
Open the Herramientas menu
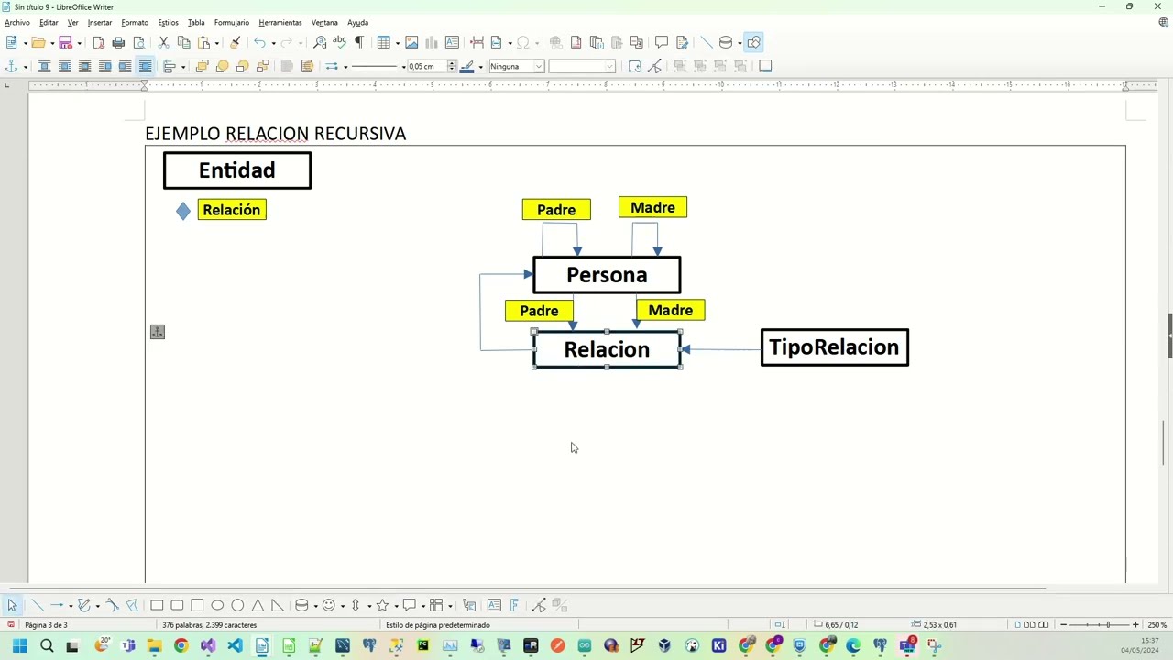pyautogui.click(x=280, y=23)
